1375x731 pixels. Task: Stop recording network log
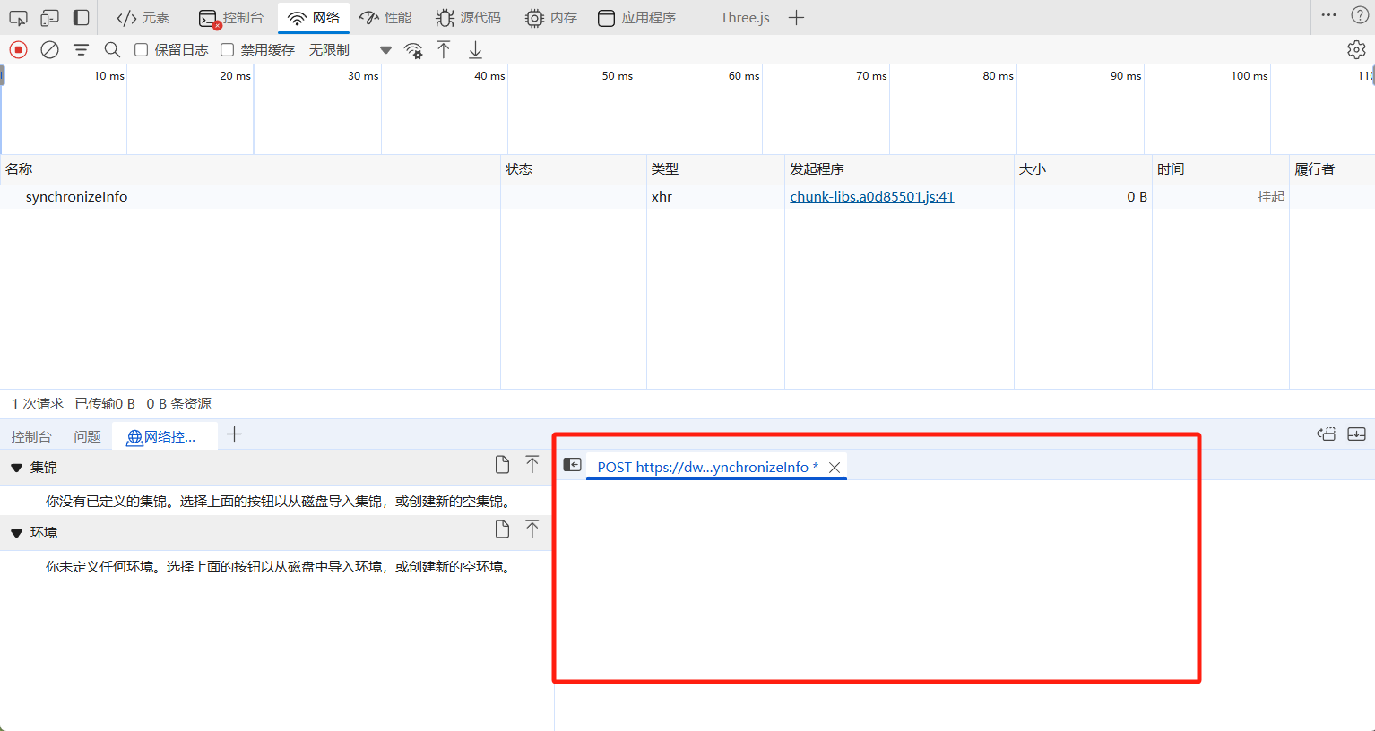point(18,50)
